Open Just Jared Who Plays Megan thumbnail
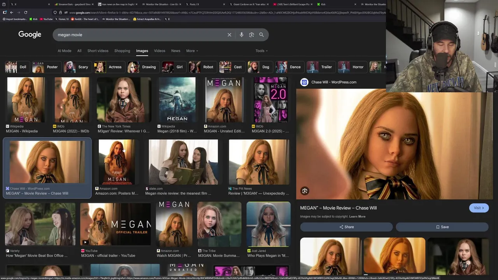 click(x=268, y=224)
